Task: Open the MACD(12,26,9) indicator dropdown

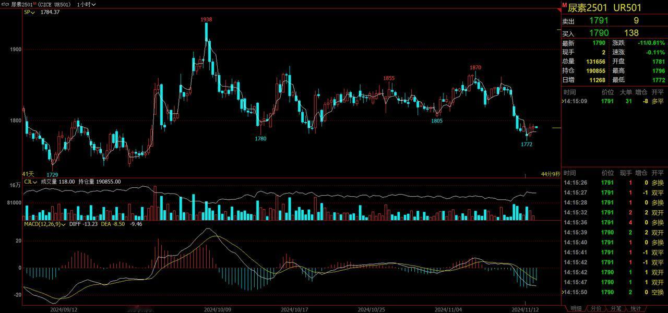Action: pyautogui.click(x=44, y=223)
